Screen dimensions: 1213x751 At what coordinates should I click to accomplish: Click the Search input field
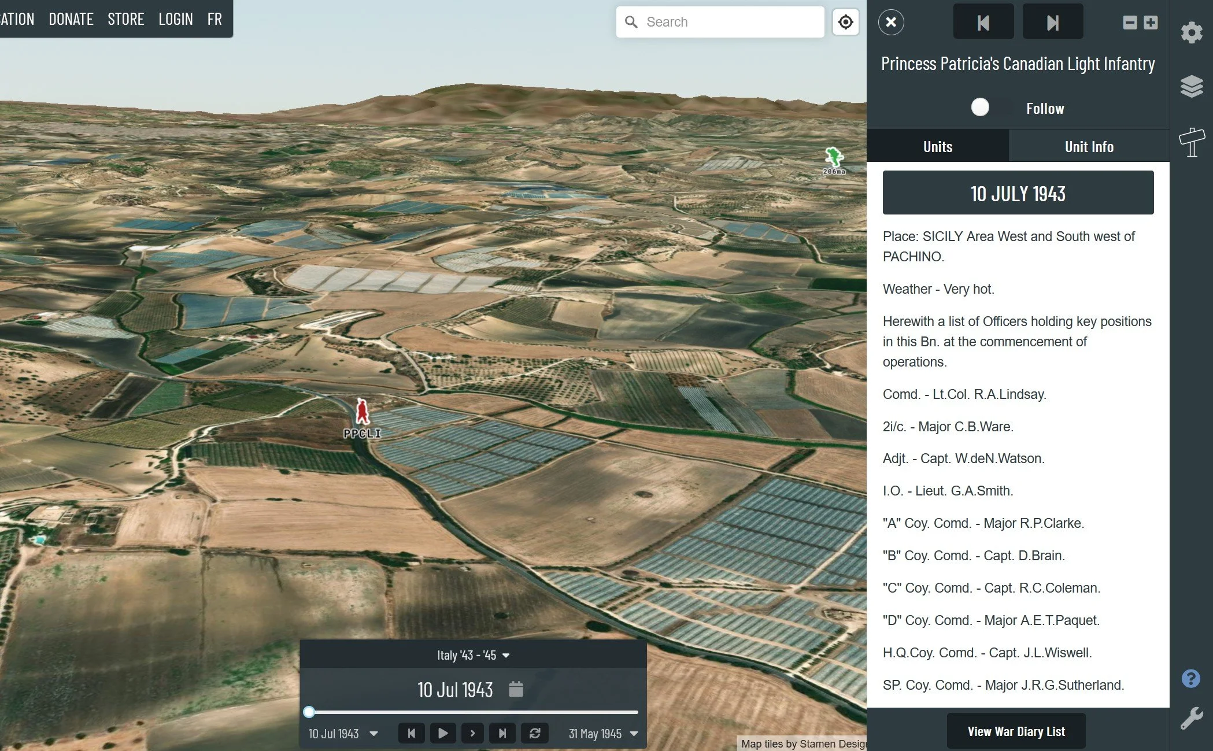[x=728, y=22]
